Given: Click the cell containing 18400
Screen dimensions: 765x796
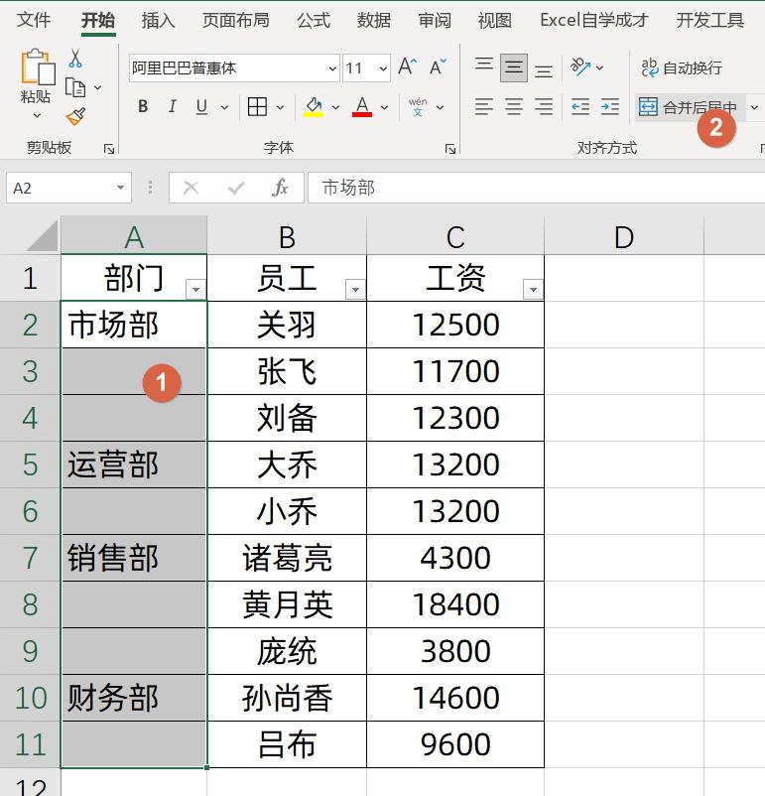Looking at the screenshot, I should tap(455, 604).
